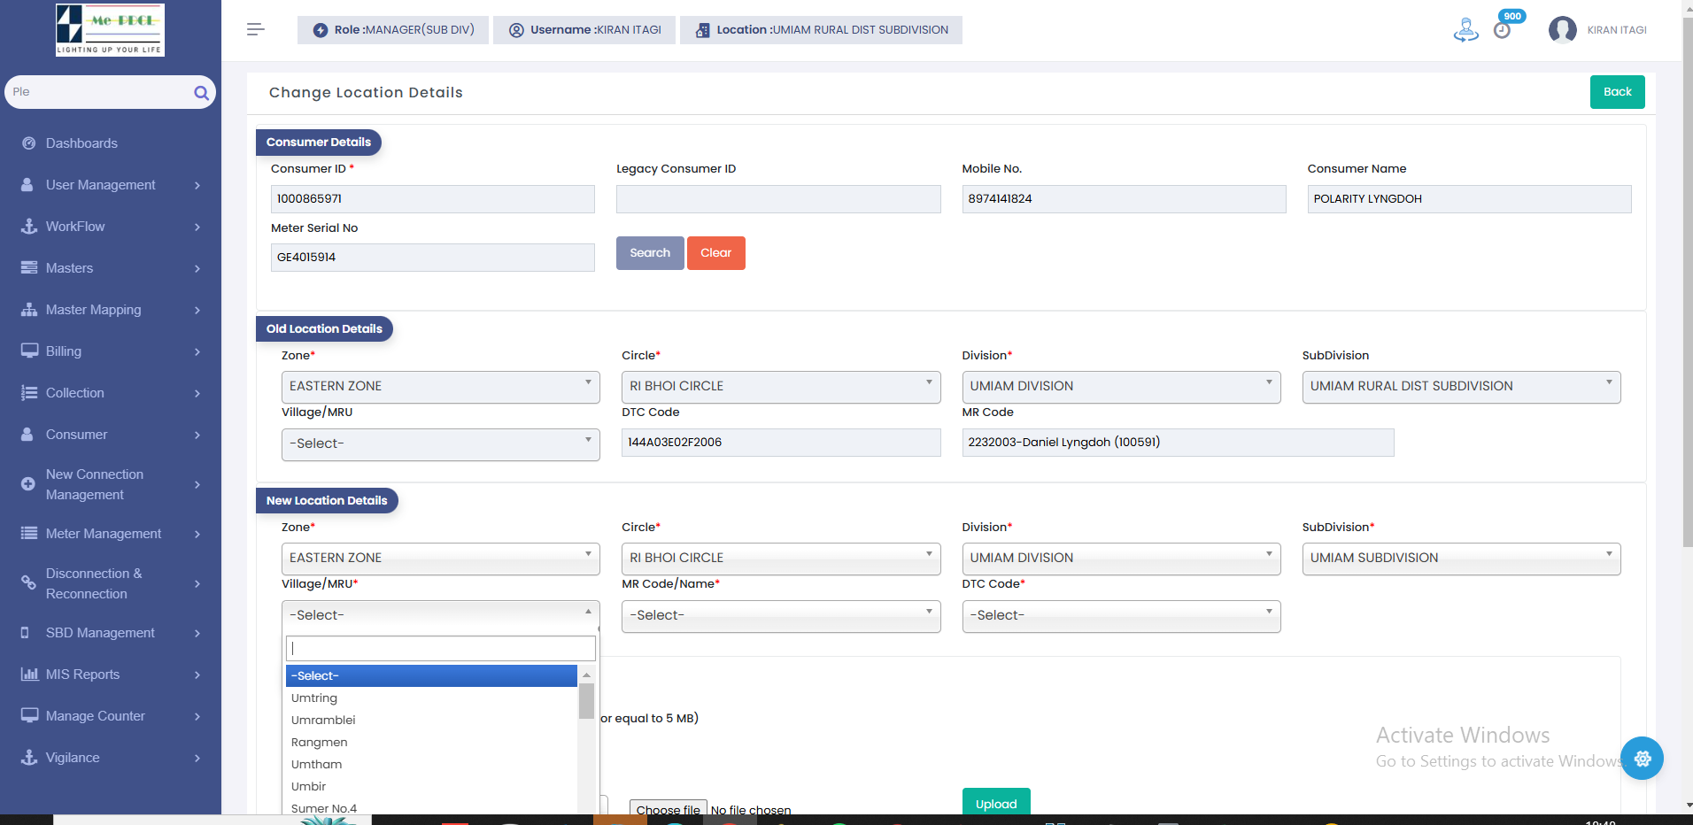Open the location map pin icon in header
Image resolution: width=1693 pixels, height=825 pixels.
coord(1465,29)
